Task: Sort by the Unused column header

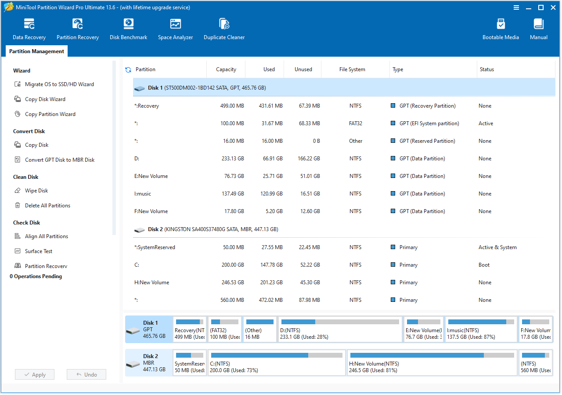Action: click(303, 69)
